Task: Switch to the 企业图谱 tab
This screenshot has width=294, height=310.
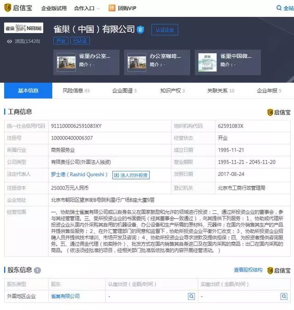Action: (124, 90)
